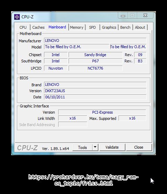This screenshot has width=167, height=194.
Task: Select the Mainboard tab
Action: click(x=57, y=27)
